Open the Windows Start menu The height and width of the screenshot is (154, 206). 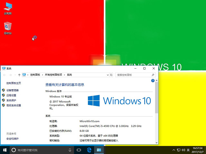click(x=5, y=150)
